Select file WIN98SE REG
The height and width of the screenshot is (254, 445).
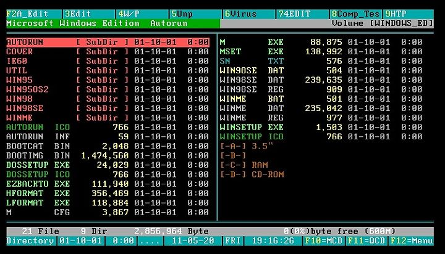[x=321, y=89]
